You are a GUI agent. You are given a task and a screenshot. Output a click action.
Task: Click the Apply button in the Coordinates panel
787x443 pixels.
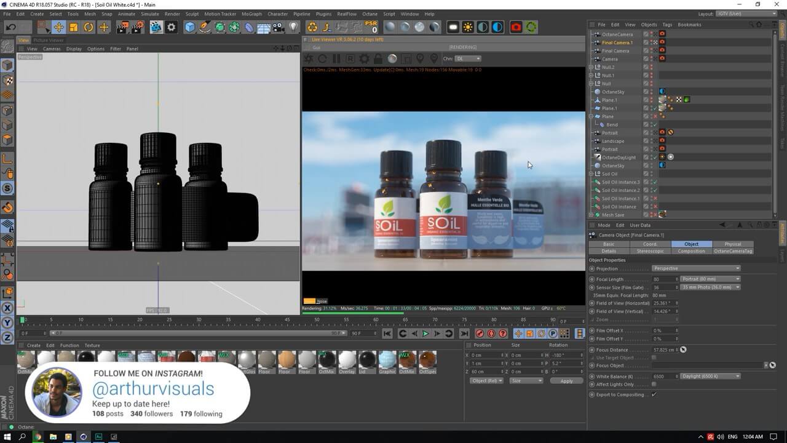(x=566, y=380)
